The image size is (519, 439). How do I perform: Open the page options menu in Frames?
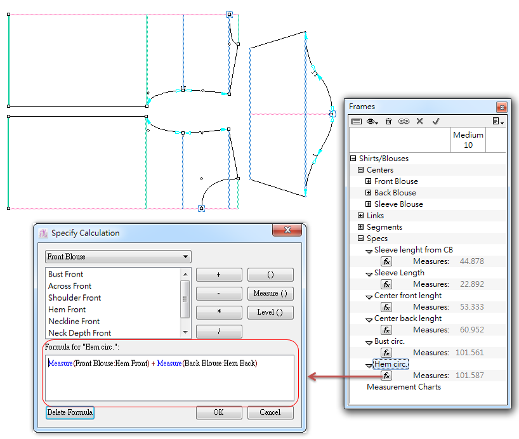click(x=498, y=121)
